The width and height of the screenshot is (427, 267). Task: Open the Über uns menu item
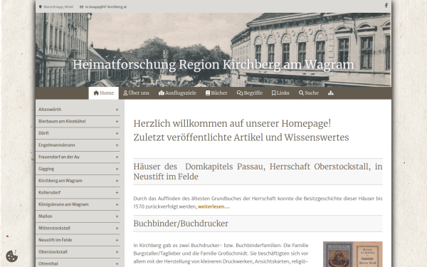pos(136,93)
